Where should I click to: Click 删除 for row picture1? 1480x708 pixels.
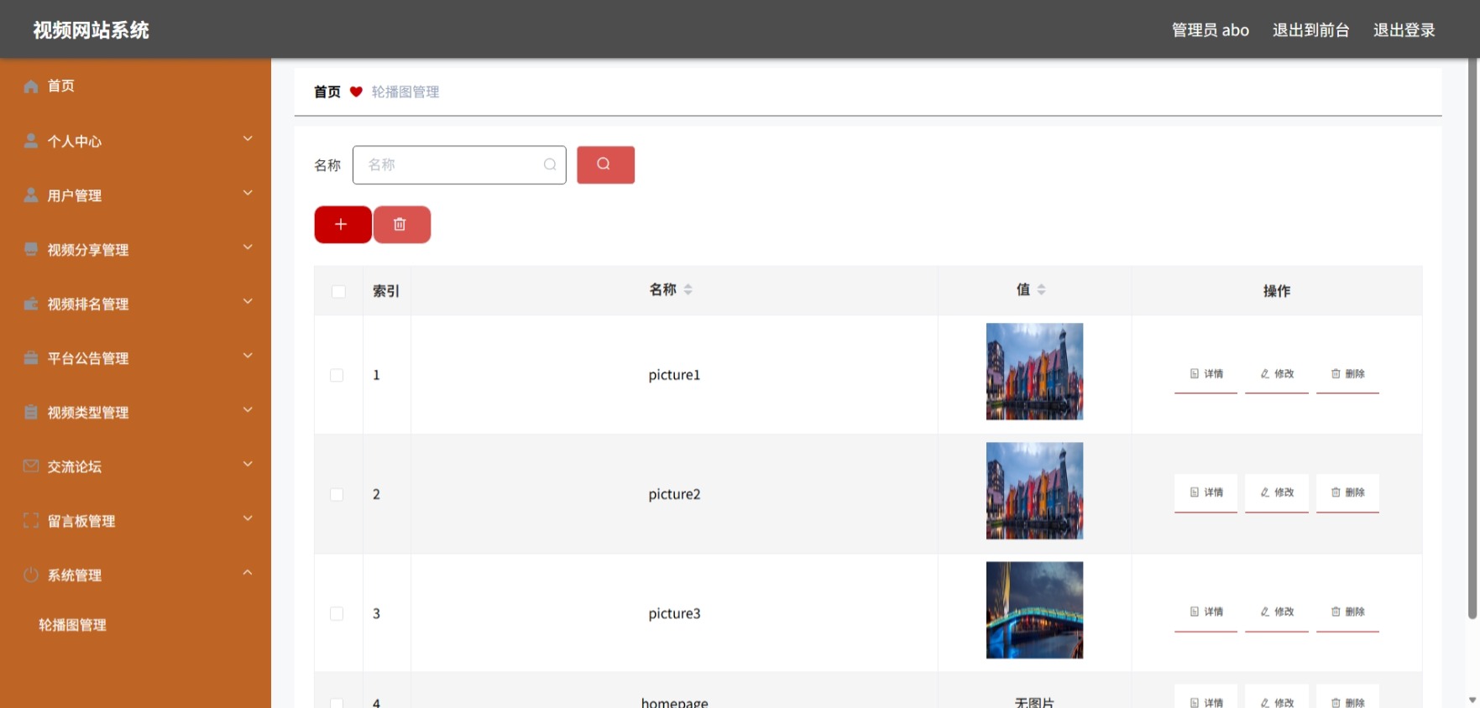(x=1347, y=374)
